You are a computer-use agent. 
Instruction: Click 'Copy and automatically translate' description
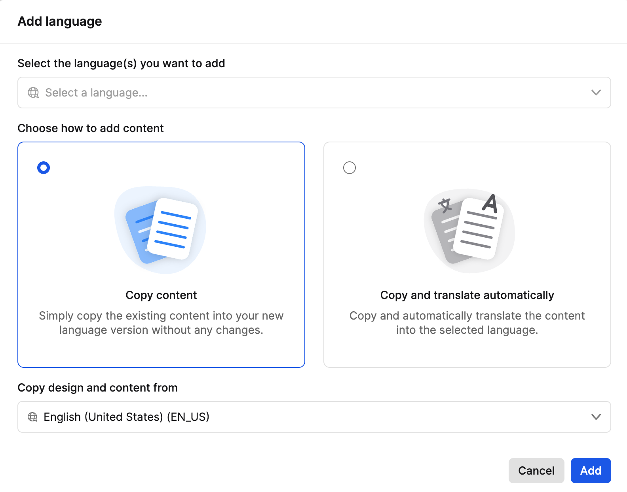point(467,323)
